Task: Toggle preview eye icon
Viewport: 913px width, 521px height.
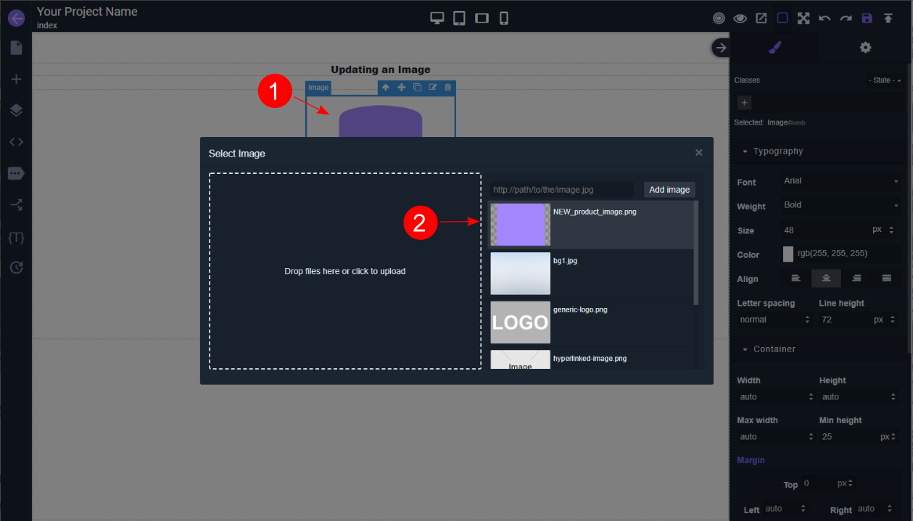Action: 740,18
